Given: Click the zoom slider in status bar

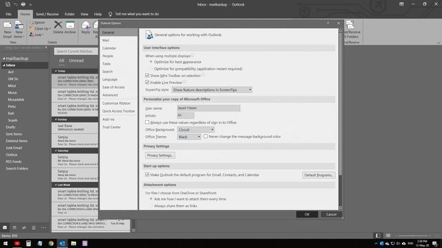Looking at the screenshot, I should click(413, 236).
